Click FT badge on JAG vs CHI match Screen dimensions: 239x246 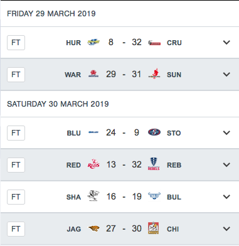pyautogui.click(x=16, y=229)
